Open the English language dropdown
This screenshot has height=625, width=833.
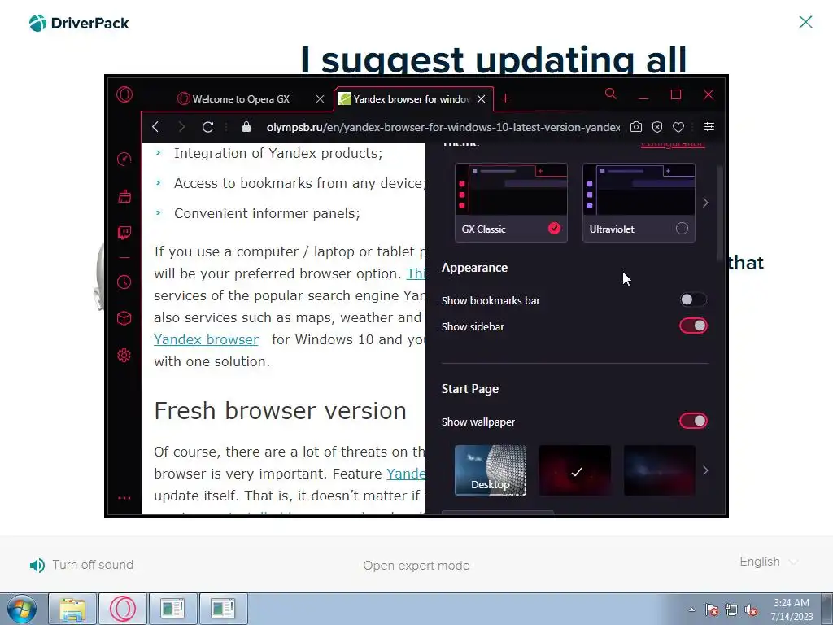(769, 562)
